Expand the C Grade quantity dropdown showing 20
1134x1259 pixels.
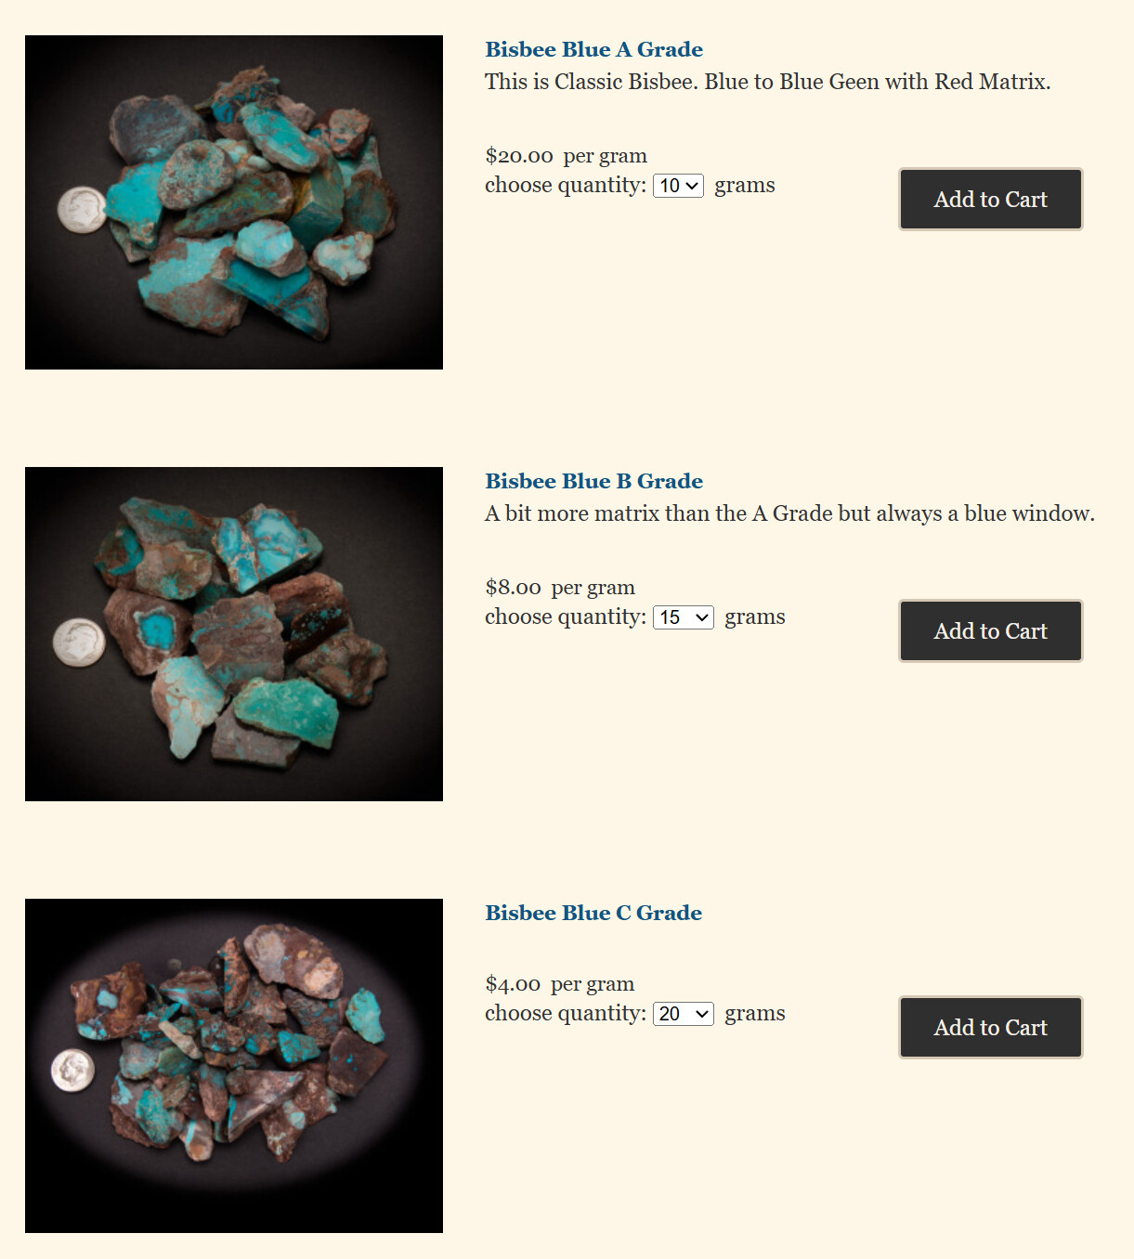pos(684,1014)
